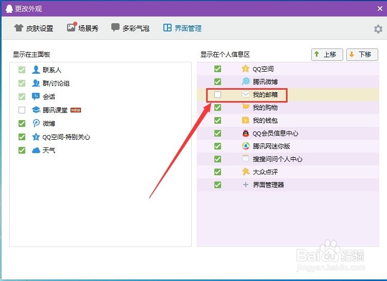Uncheck the QQ空间-特别关心 checkbox
387x281 pixels.
coord(22,137)
